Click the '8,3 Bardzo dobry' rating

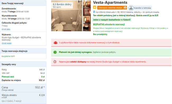62,4
